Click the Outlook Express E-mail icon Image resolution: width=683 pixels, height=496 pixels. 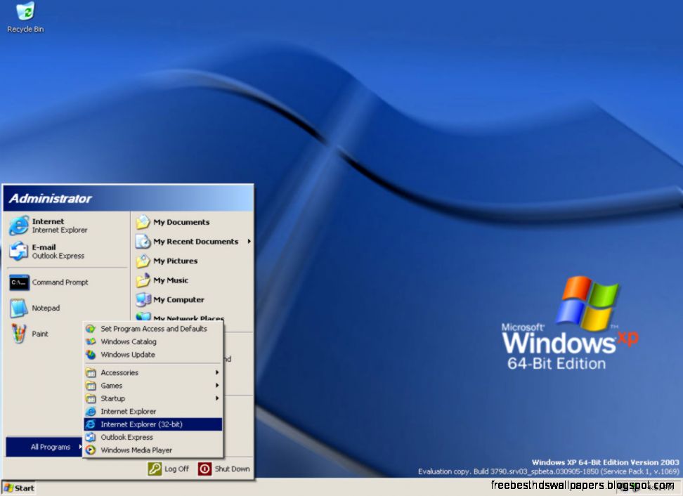pyautogui.click(x=18, y=252)
